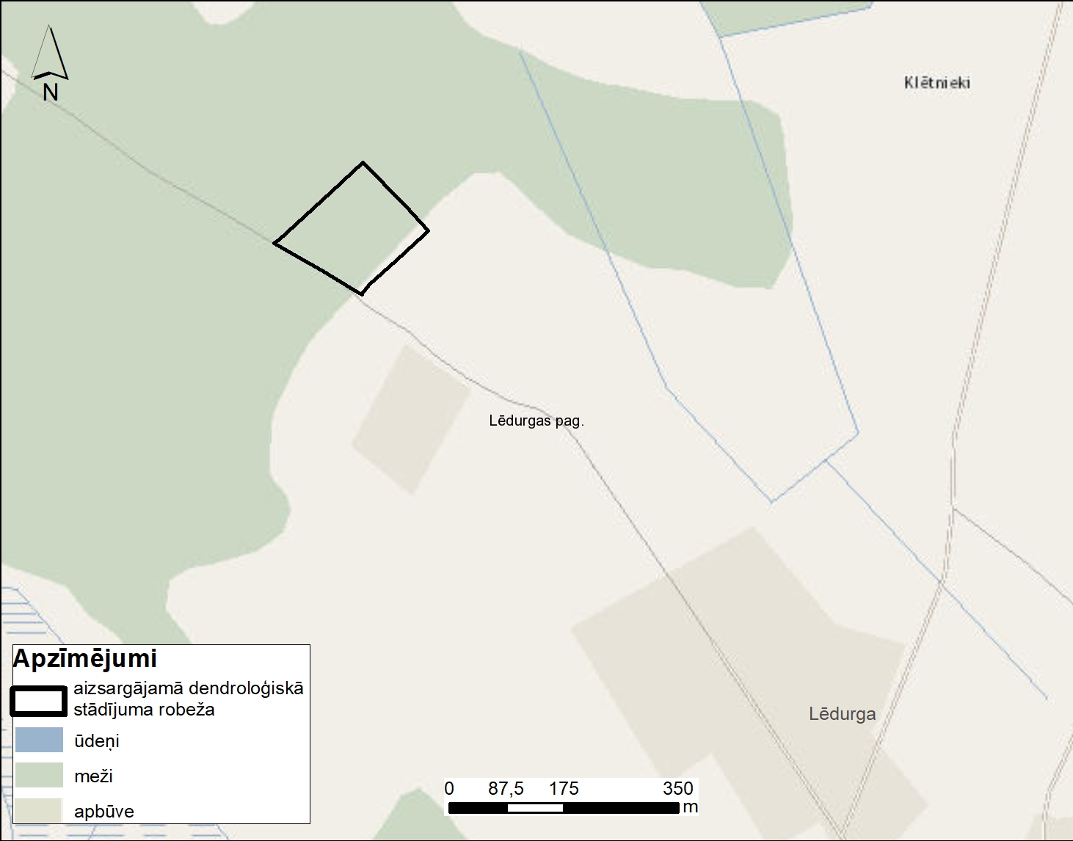Click inside the black-outlined protected planting polygon
Image resolution: width=1073 pixels, height=841 pixels.
click(x=352, y=229)
